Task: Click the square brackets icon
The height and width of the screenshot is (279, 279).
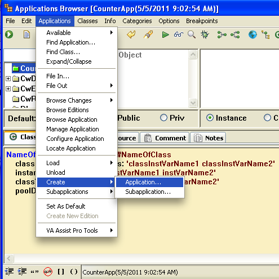Action: pos(61,272)
